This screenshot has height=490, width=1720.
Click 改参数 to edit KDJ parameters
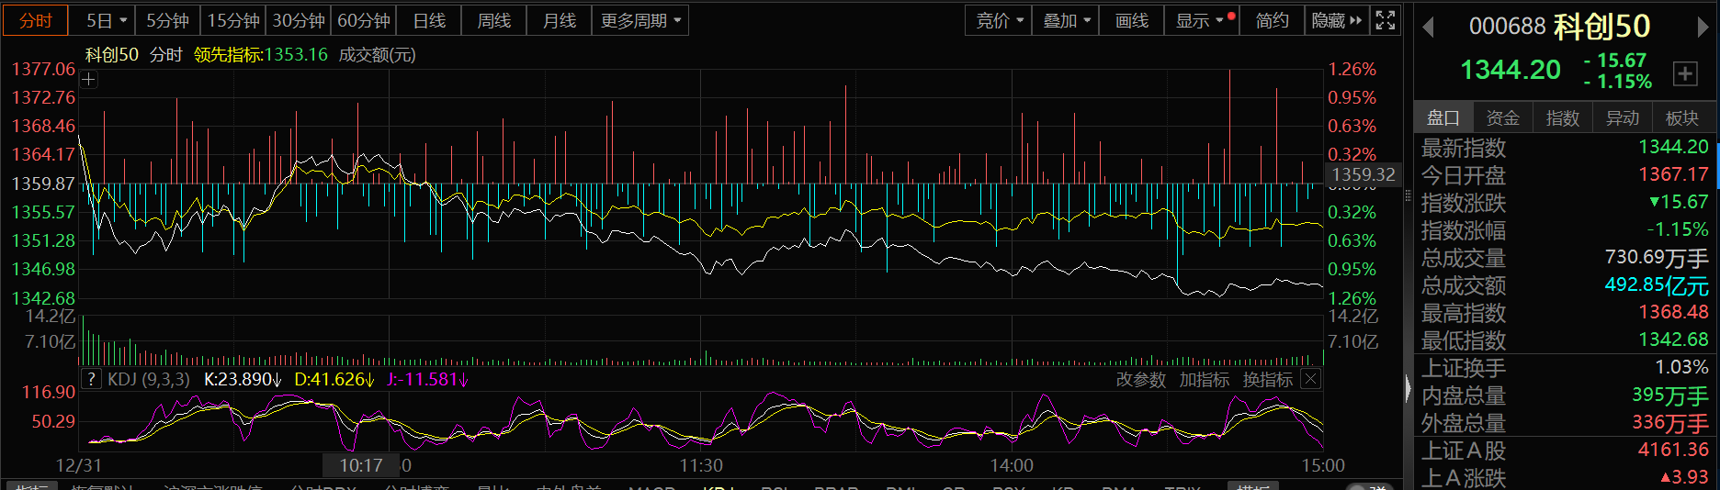pyautogui.click(x=1140, y=380)
